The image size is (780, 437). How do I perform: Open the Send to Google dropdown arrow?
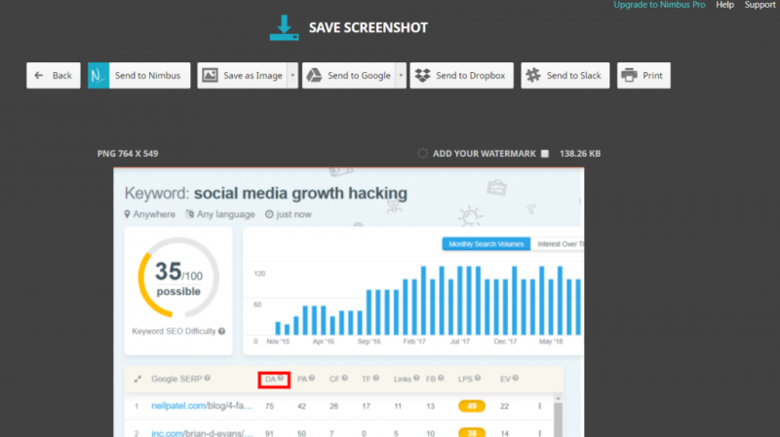[x=401, y=76]
